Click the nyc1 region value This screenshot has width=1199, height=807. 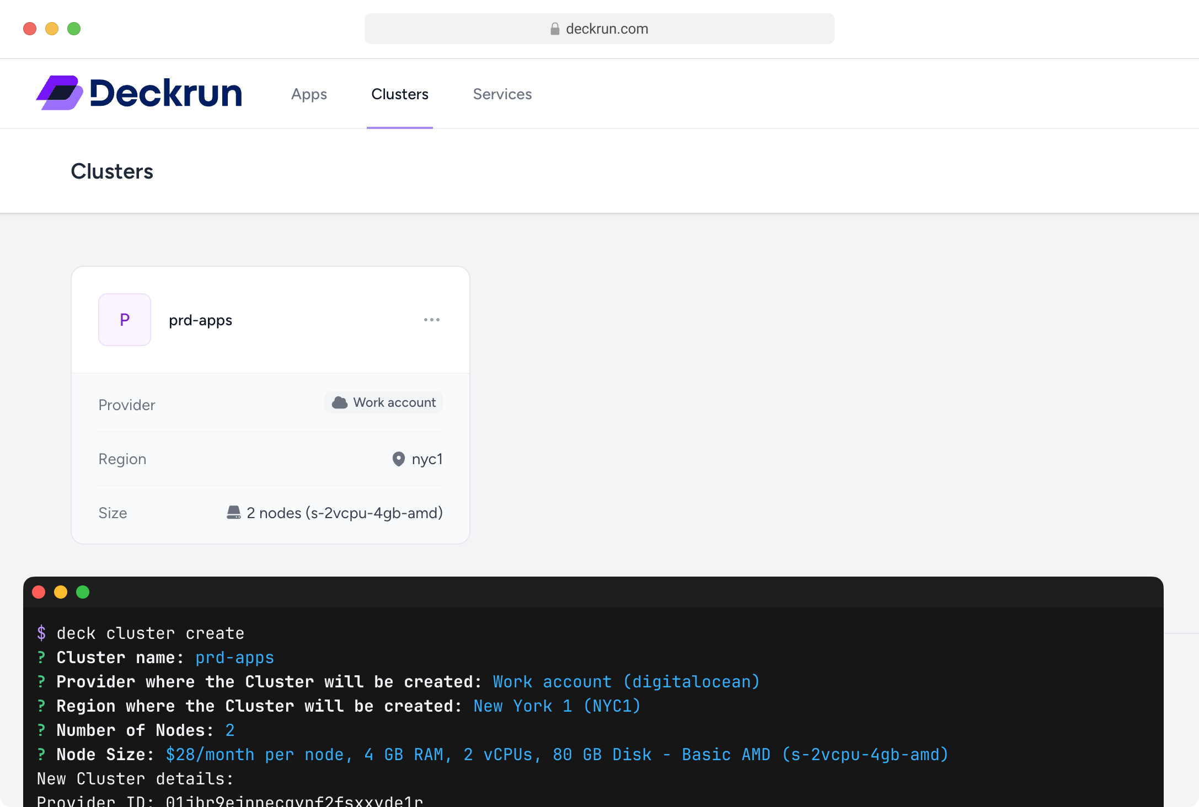(427, 459)
